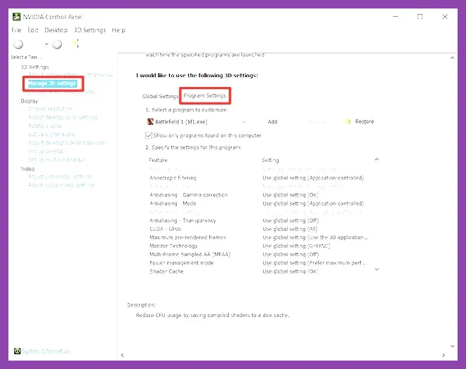
Task: Open Monitor Technology setting value (G-SYNC)
Action: point(296,246)
